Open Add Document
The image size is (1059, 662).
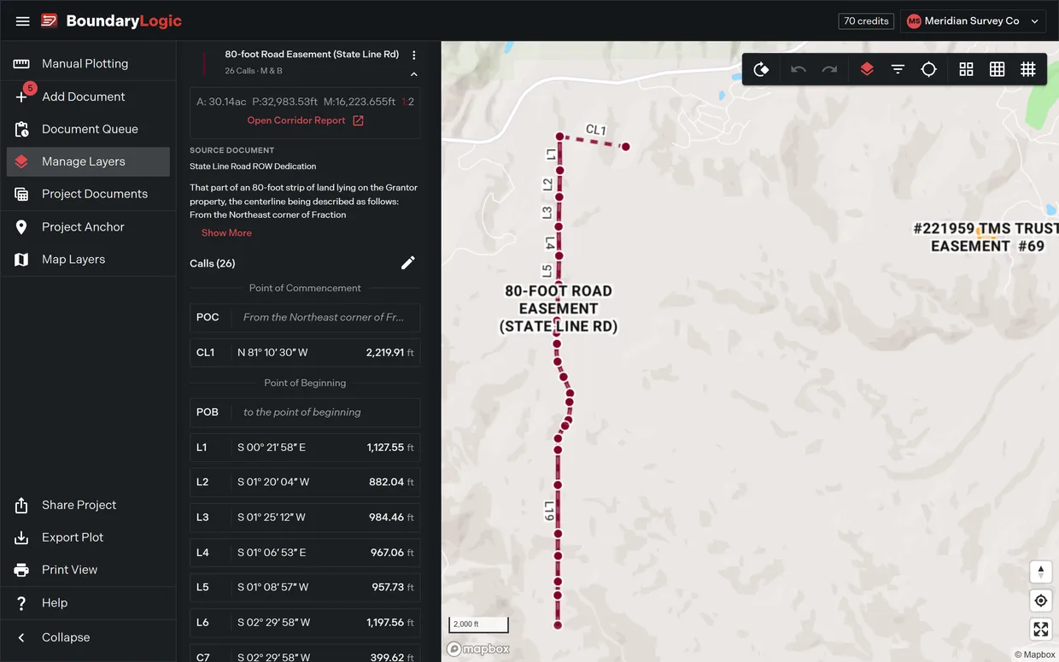tap(88, 97)
